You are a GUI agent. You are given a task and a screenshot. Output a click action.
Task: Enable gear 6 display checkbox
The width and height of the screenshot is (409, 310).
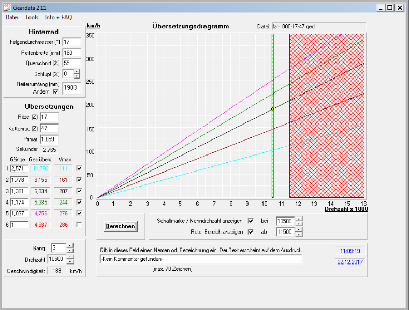(x=79, y=224)
